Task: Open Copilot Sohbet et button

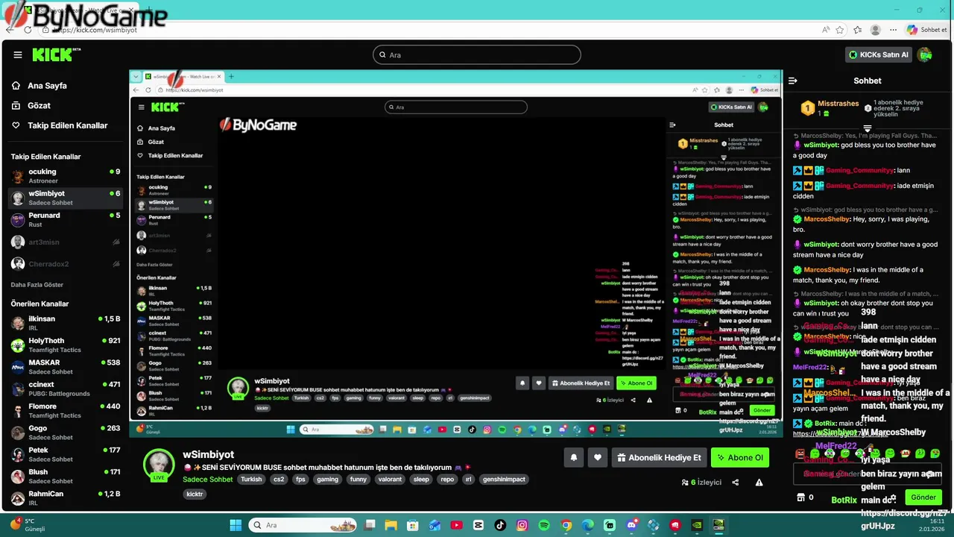Action: [927, 30]
